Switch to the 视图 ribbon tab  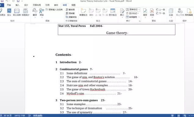(73, 5)
